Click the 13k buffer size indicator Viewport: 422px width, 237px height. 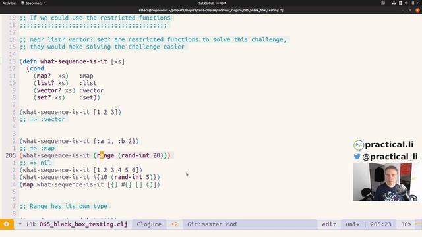(x=30, y=224)
